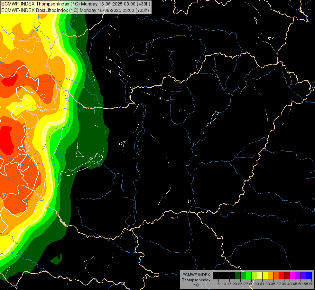Click the legend tick value 29
315x290 pixels.
click(x=251, y=284)
